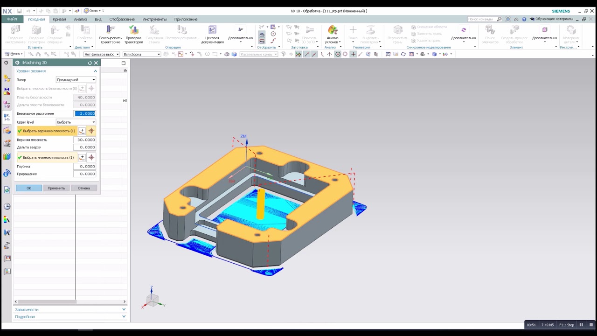Image resolution: width=597 pixels, height=336 pixels.
Task: Click the Приращение value field
Action: pyautogui.click(x=84, y=174)
